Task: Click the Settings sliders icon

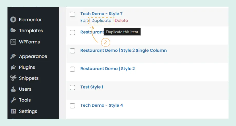Action: 13,111
